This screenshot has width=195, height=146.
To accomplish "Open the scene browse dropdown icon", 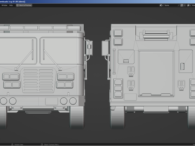I will [x=161, y=5].
